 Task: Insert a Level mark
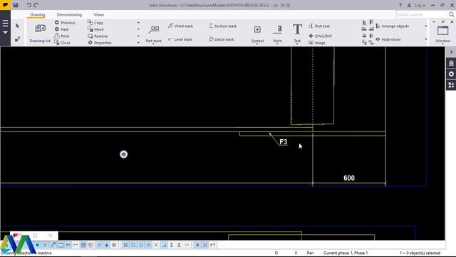[180, 39]
